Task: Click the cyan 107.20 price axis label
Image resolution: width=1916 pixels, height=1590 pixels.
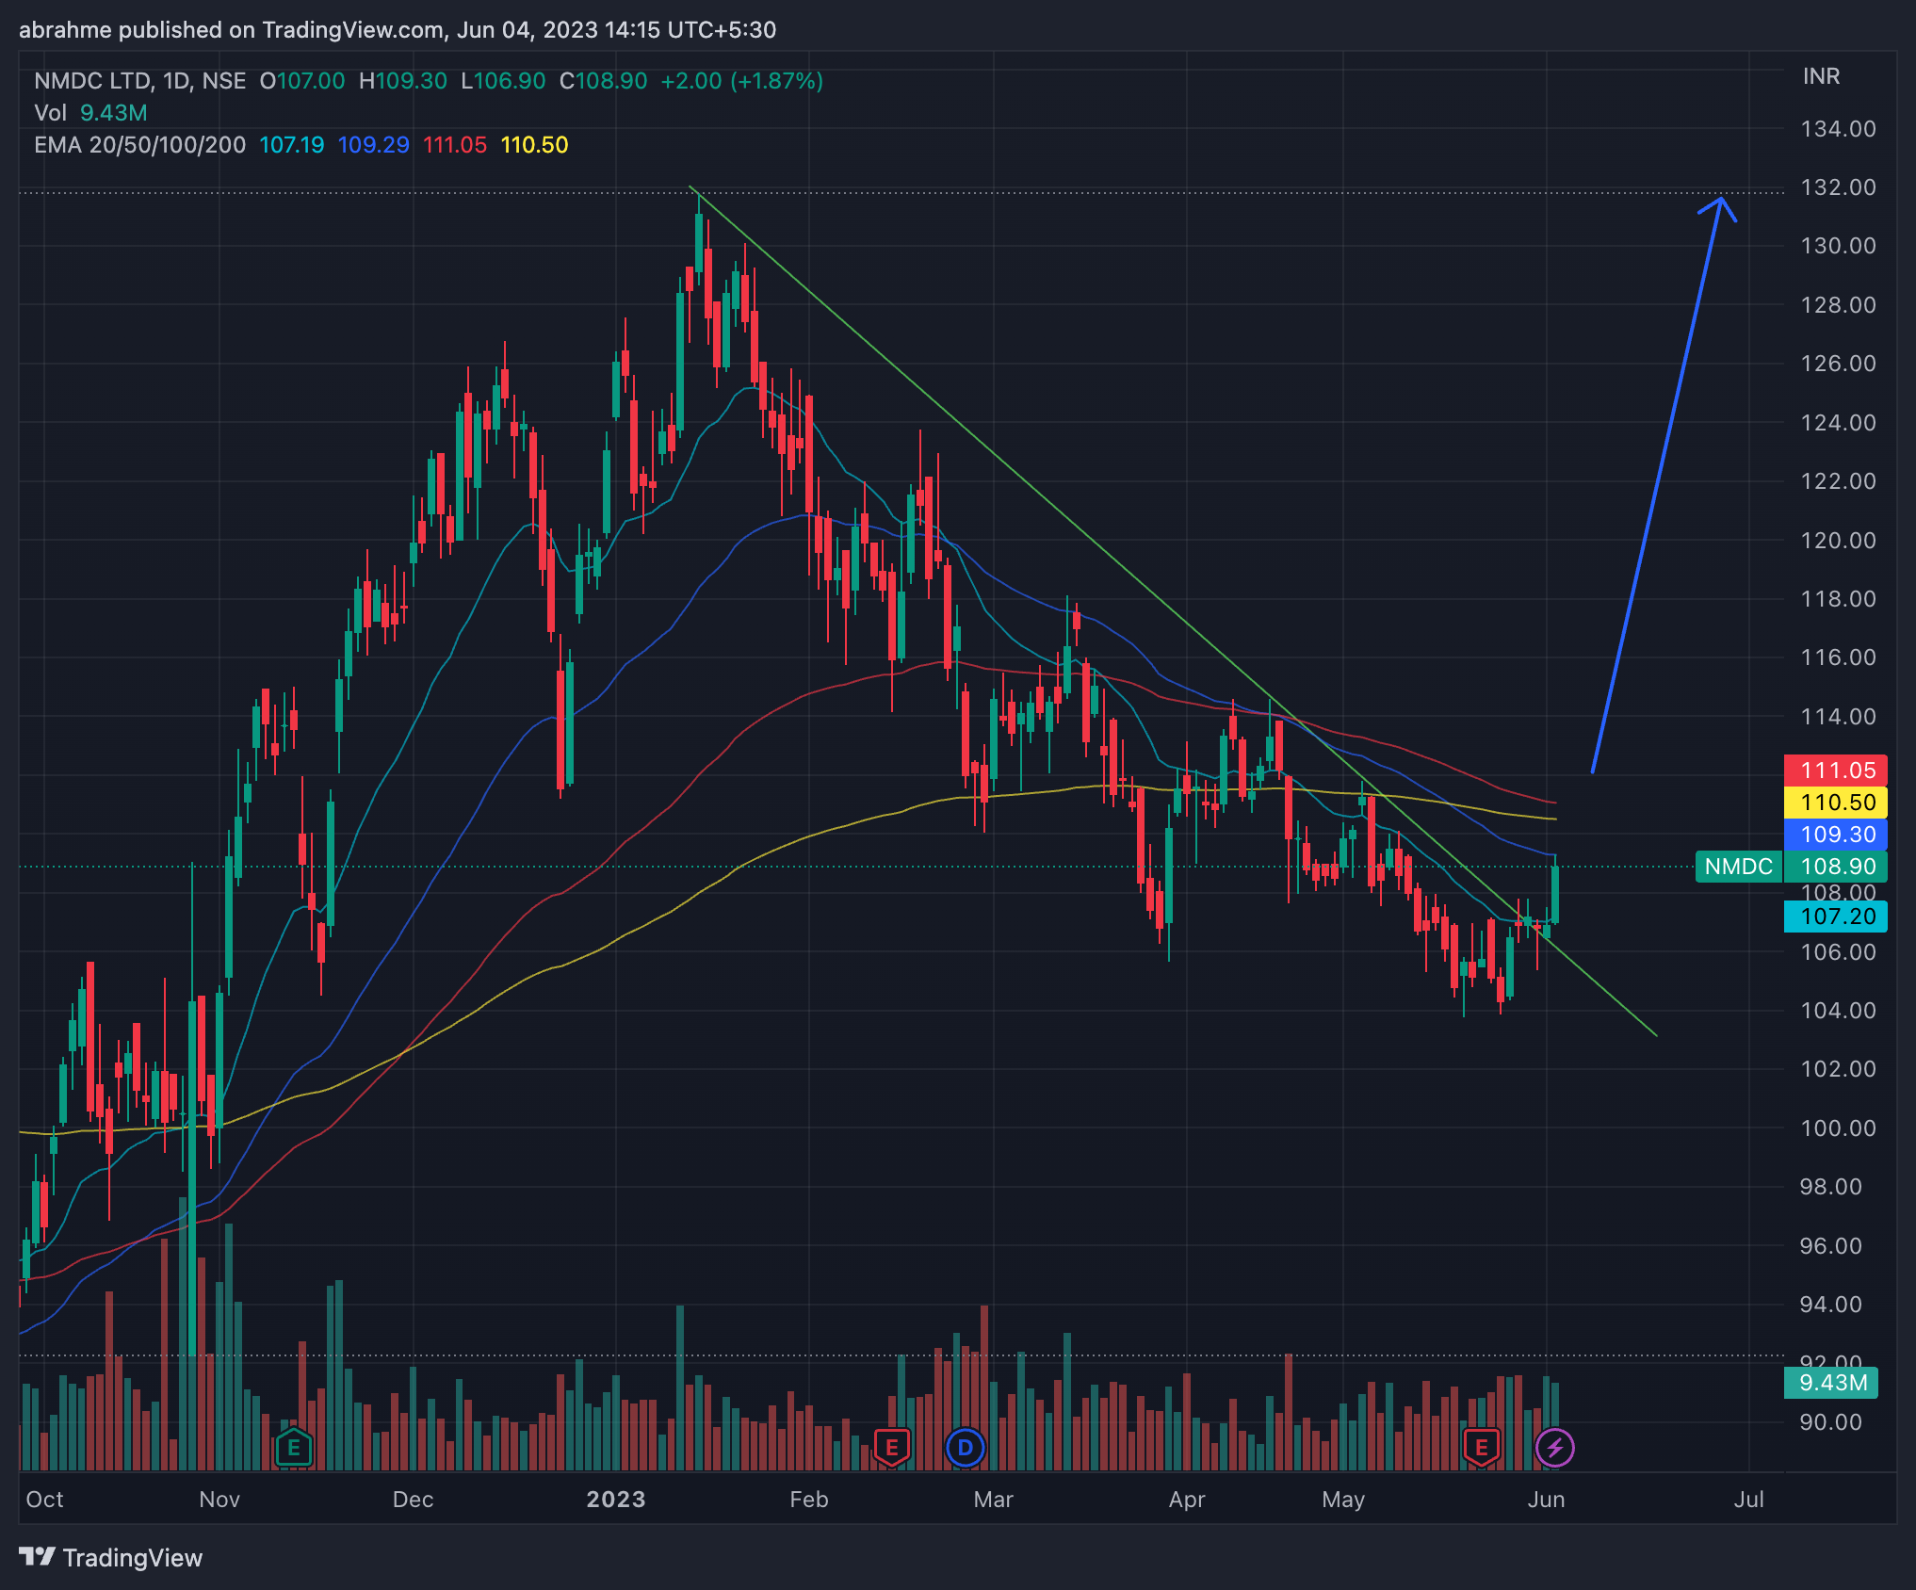Action: [1836, 917]
